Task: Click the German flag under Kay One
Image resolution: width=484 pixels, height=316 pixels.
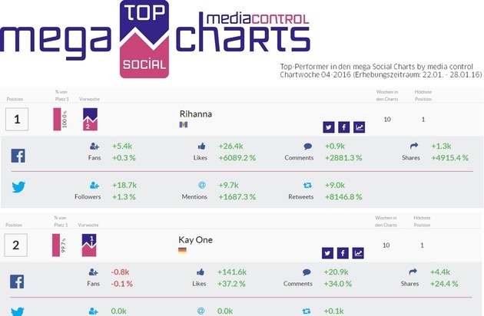Action: (183, 250)
